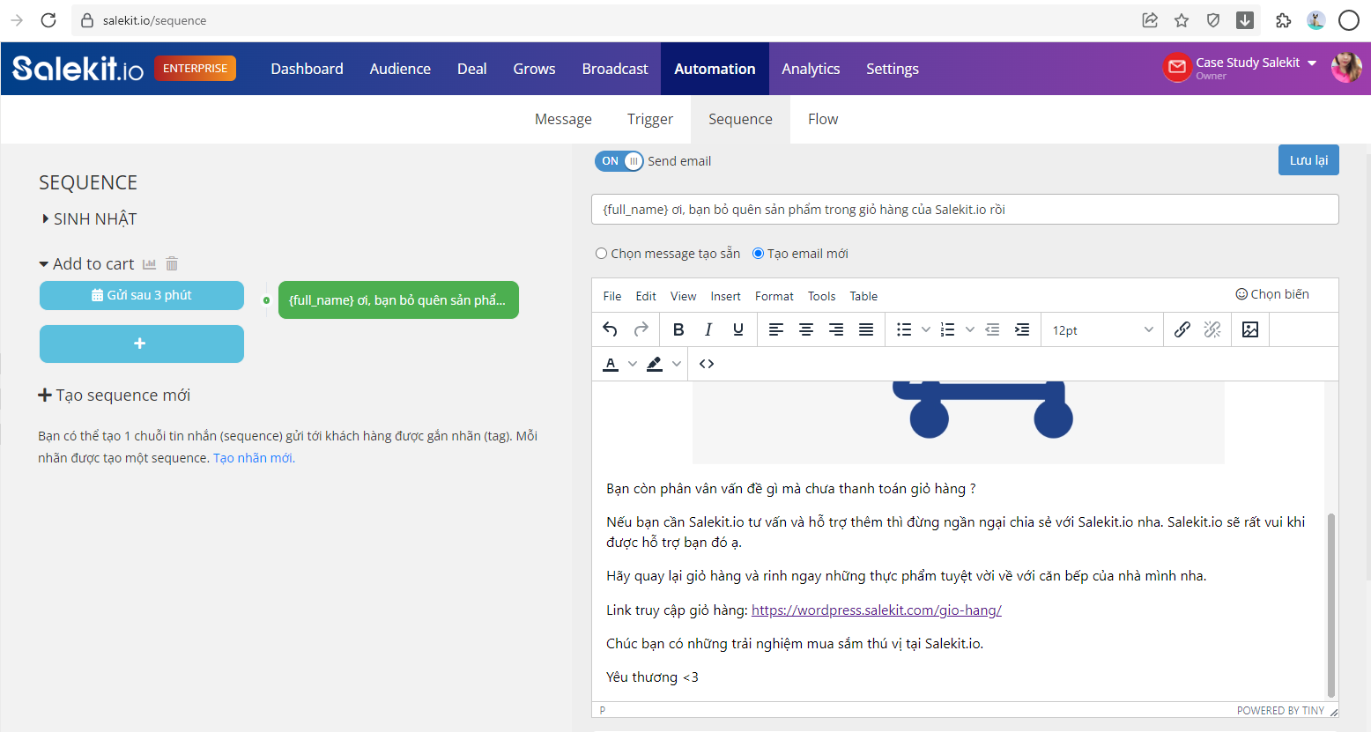Click Chọn biến variable picker
This screenshot has height=732, width=1371.
click(x=1272, y=294)
